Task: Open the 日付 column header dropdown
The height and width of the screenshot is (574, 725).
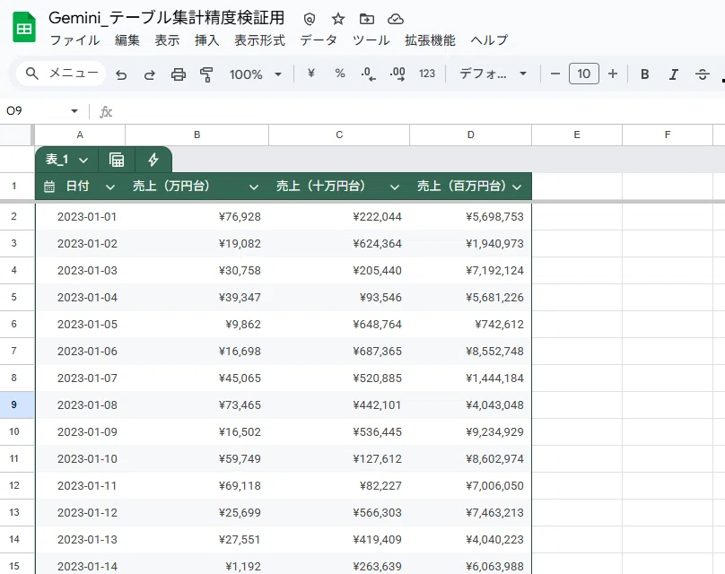Action: coord(110,187)
